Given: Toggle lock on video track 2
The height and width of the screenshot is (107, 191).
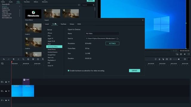Looking at the screenshot, I should pyautogui.click(x=6, y=82).
